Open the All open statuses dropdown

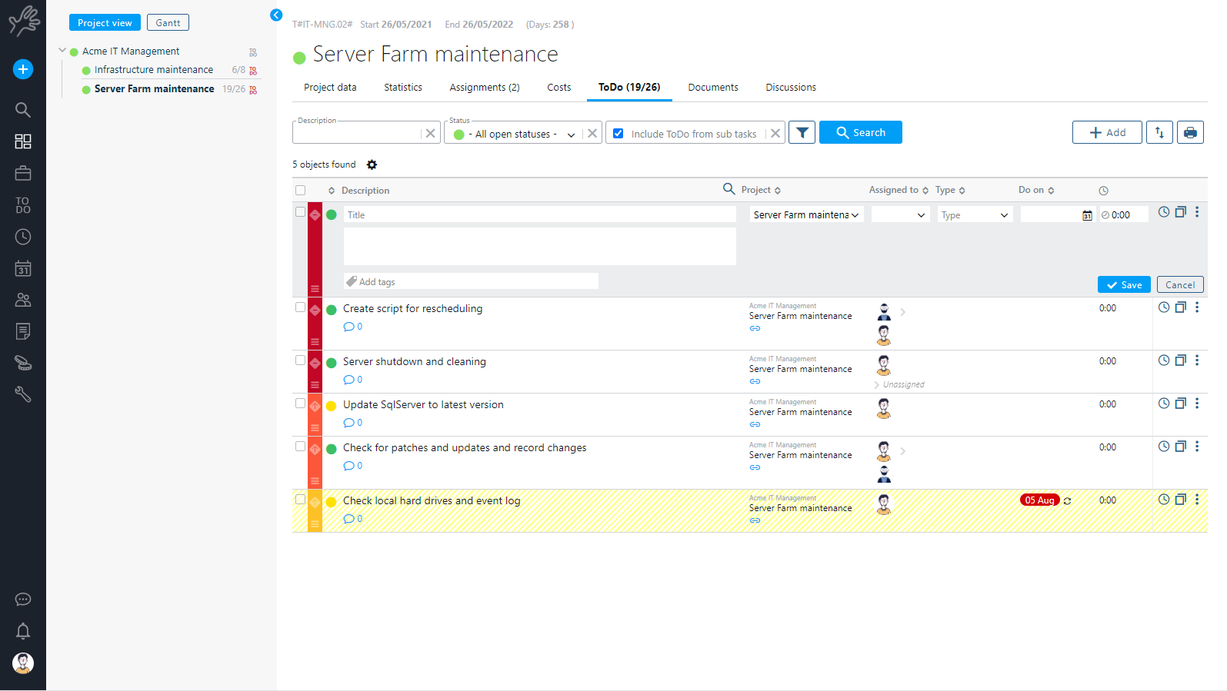coord(515,134)
